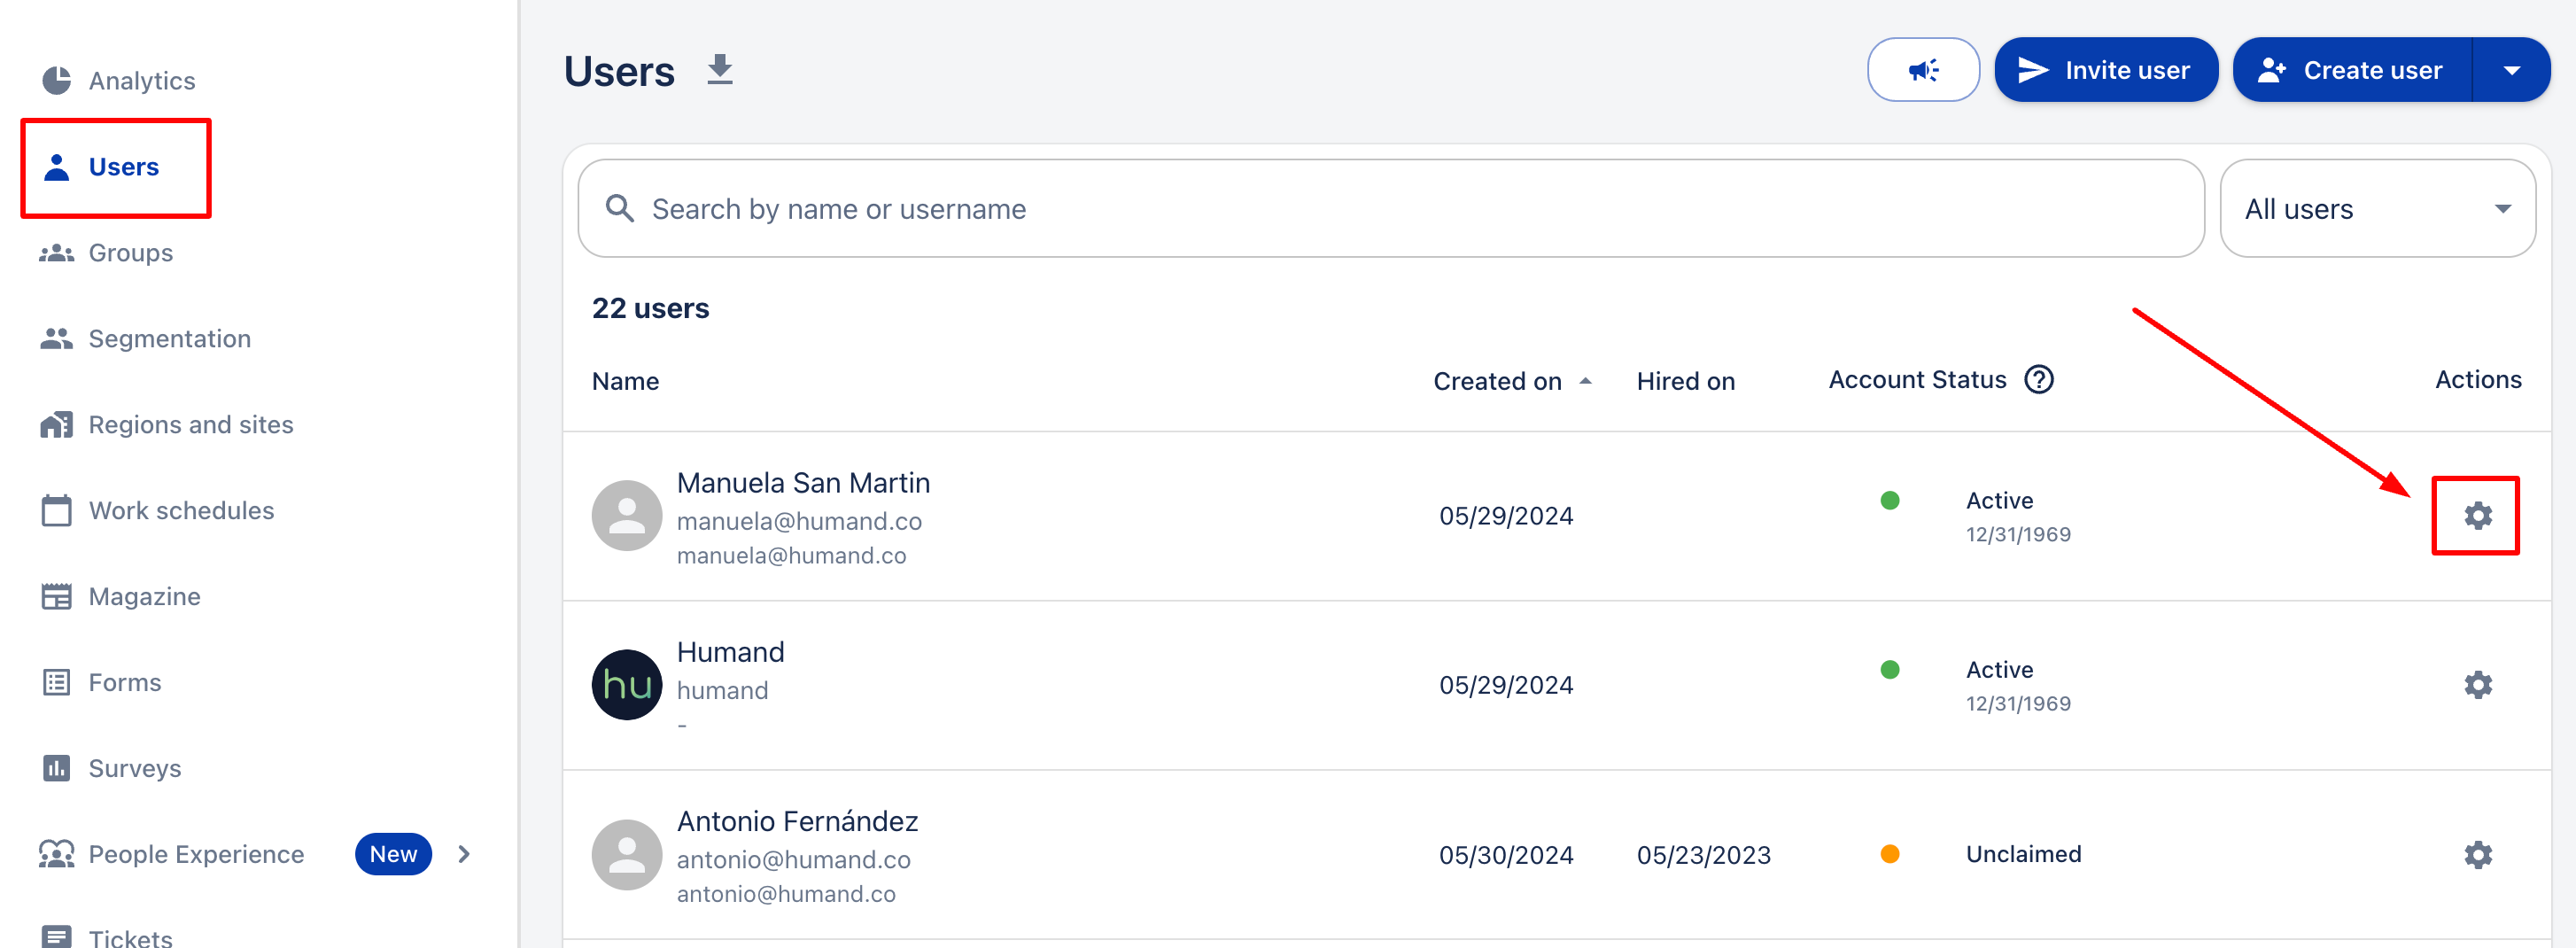Click the Humand user avatar
2576x948 pixels.
(x=626, y=685)
